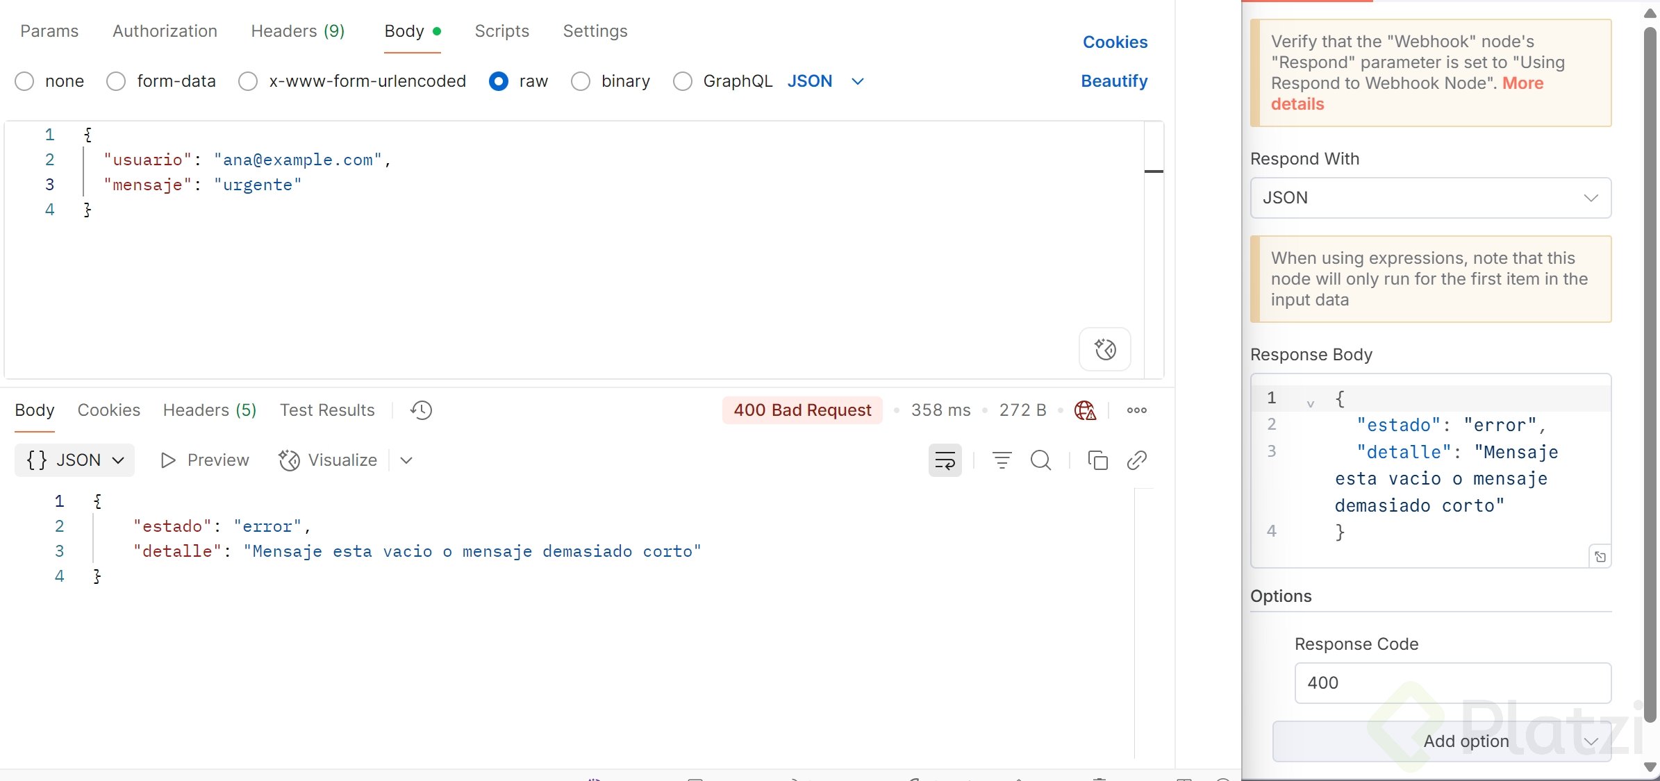This screenshot has width=1660, height=781.
Task: Select the form-data radio button
Action: pyautogui.click(x=116, y=81)
